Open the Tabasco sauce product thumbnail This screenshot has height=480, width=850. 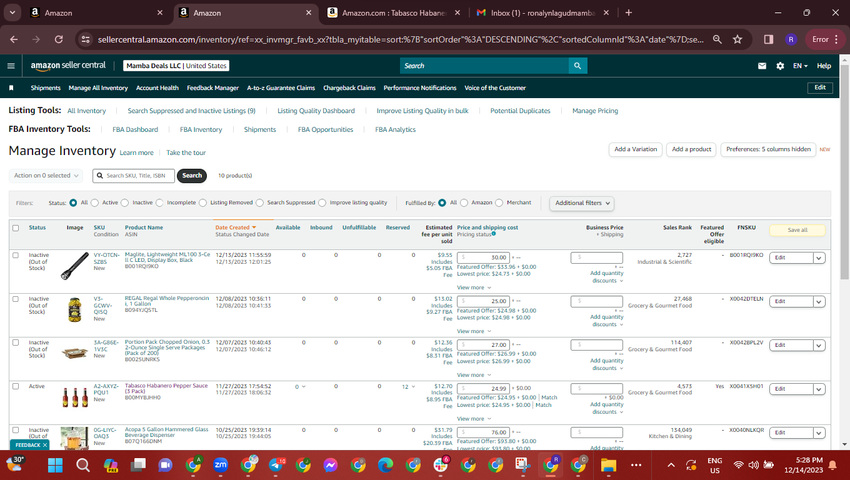(x=74, y=397)
